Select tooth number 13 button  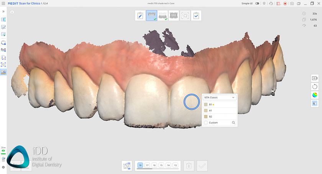pos(175,165)
